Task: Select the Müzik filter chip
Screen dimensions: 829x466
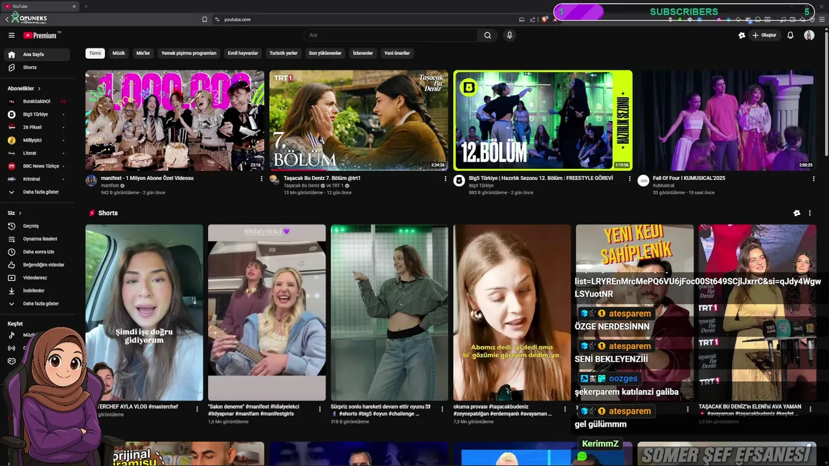Action: [119, 53]
